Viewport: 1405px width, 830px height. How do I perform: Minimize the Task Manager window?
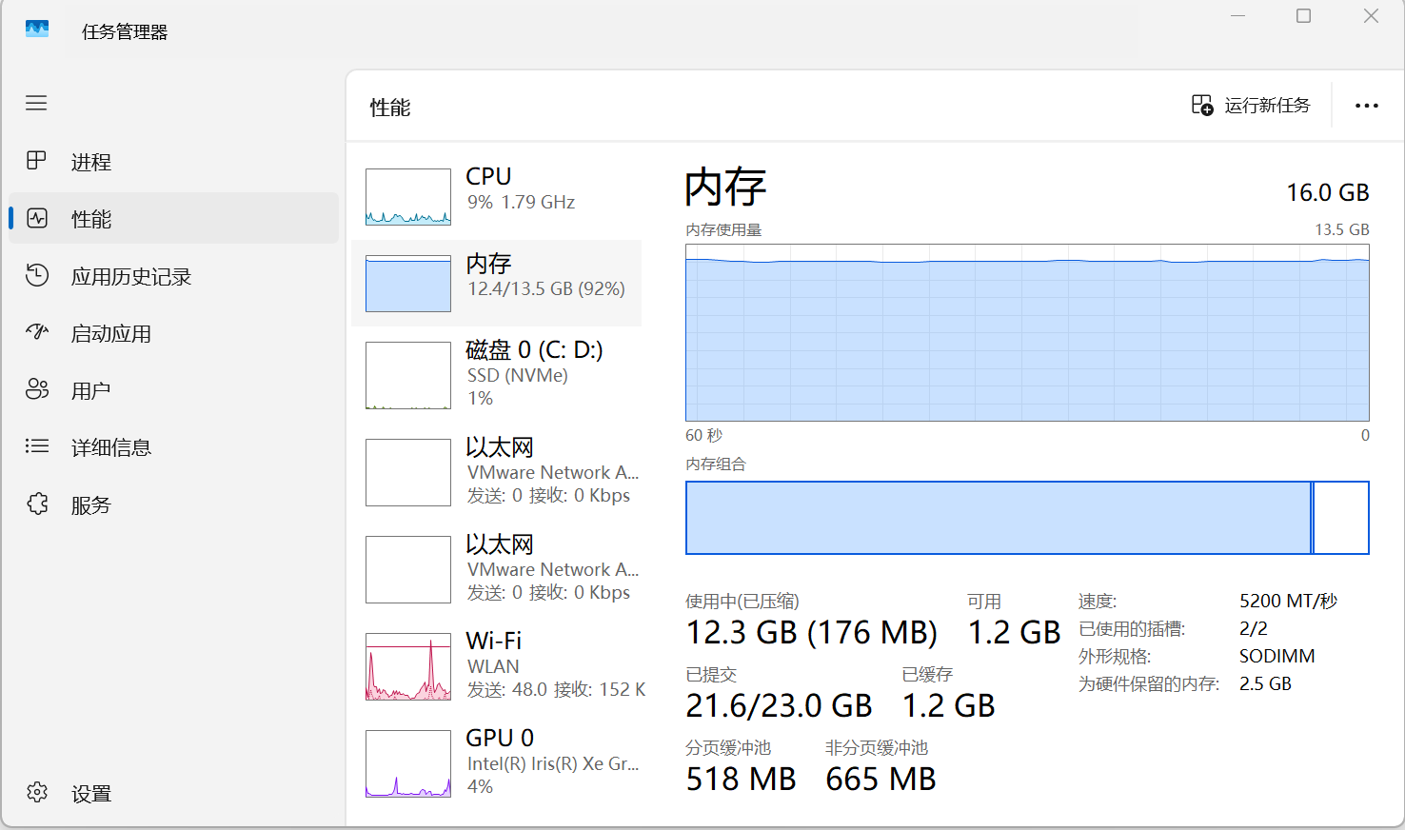click(1237, 16)
